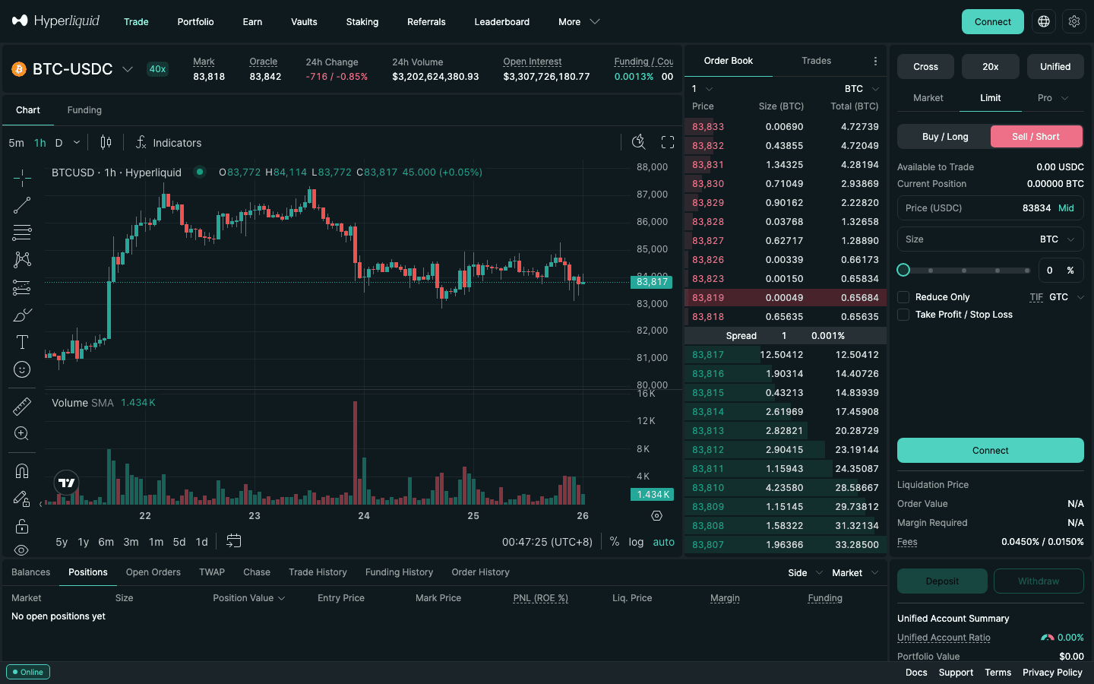Viewport: 1094px width, 684px height.
Task: Open chart go-to-date calendar
Action: tap(234, 541)
